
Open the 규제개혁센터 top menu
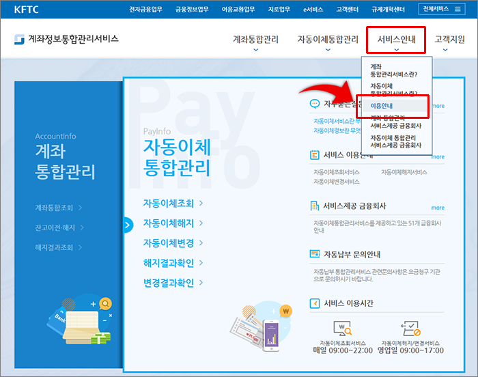click(388, 10)
